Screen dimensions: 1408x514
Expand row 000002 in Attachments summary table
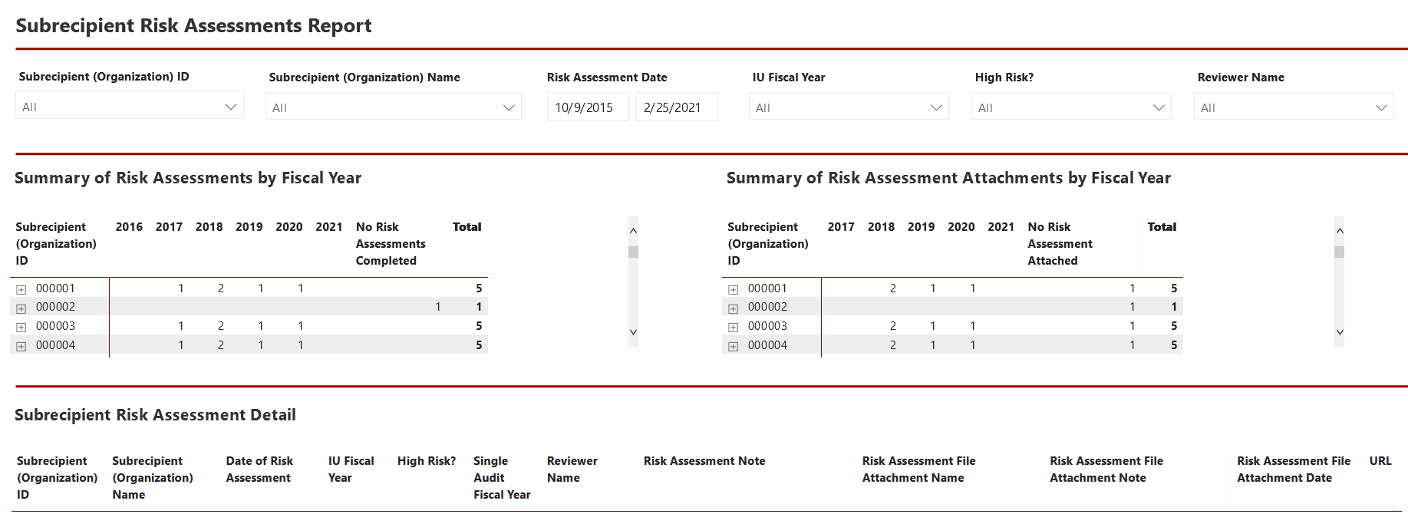734,308
